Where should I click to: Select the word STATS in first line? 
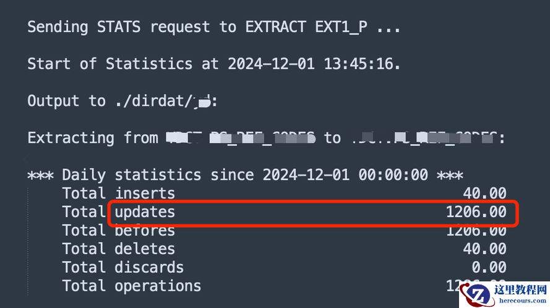tap(119, 27)
